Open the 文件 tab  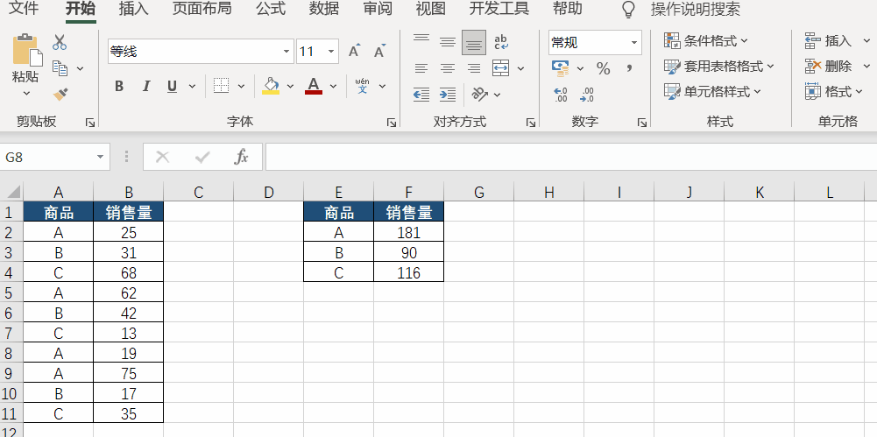click(x=25, y=9)
